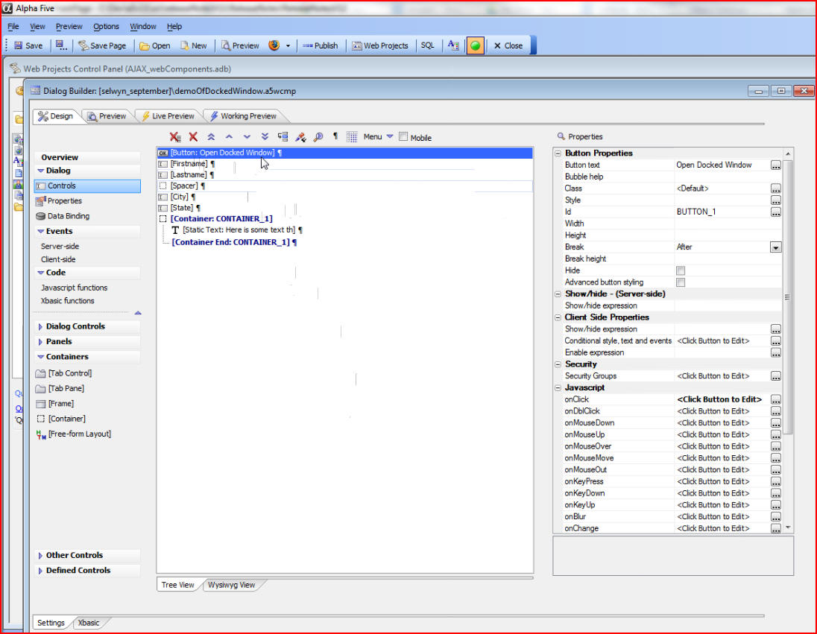Click ellipsis button for Button text property
The image size is (817, 634).
[x=776, y=165]
